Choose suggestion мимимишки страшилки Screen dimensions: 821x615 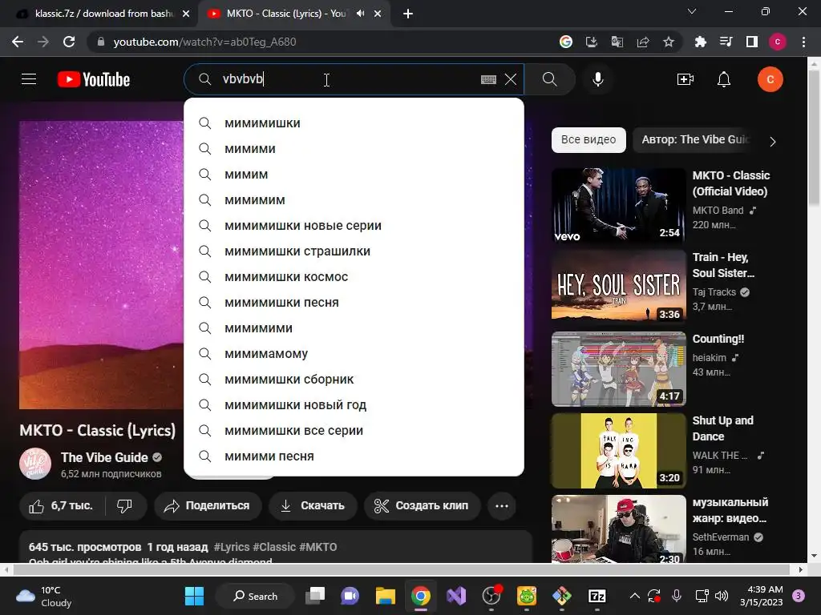(354, 251)
